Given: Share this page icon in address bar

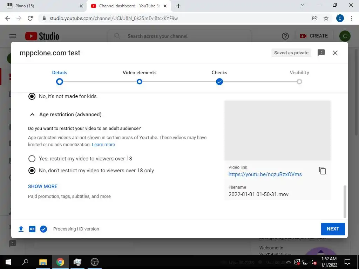Looking at the screenshot, I should click(314, 18).
